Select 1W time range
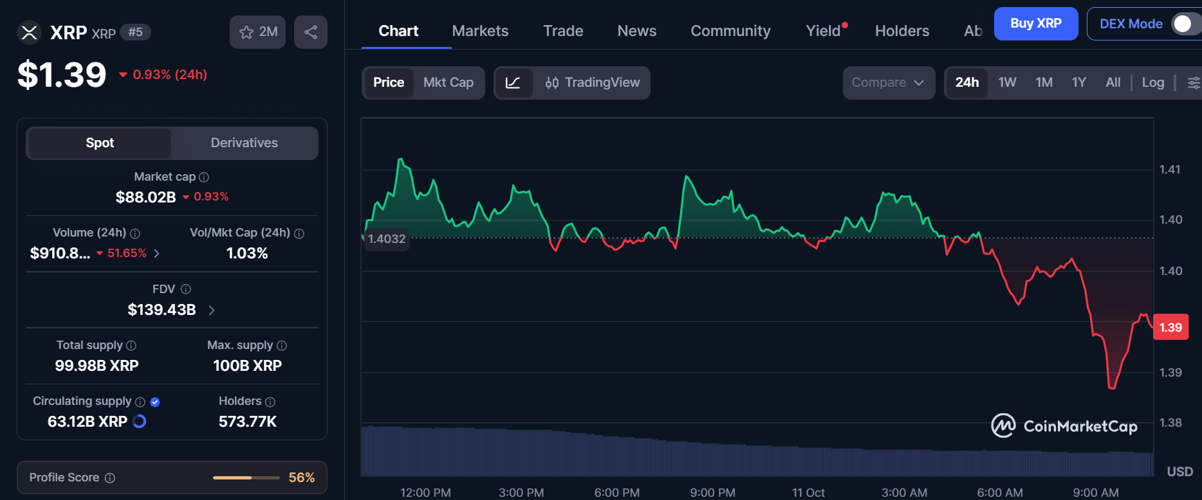Viewport: 1202px width, 500px height. point(1007,83)
